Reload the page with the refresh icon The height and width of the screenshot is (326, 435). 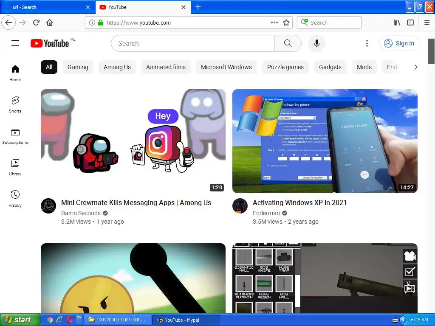37,22
